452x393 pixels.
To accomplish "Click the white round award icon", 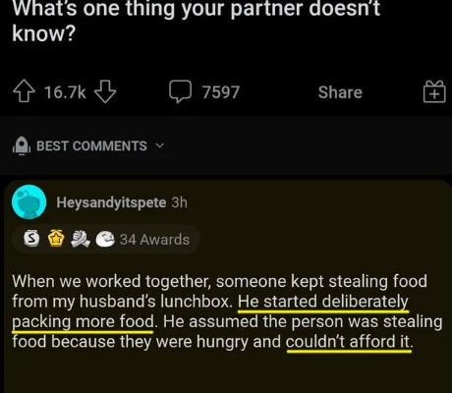I will click(105, 239).
